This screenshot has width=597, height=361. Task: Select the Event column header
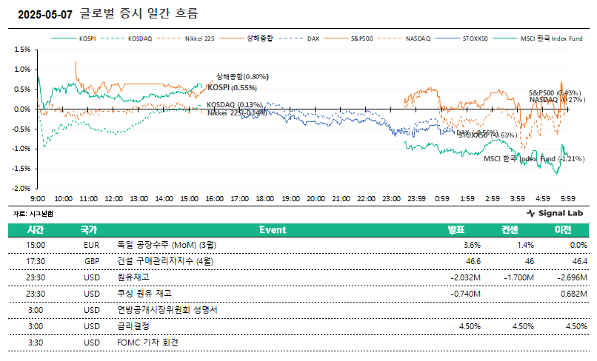tap(273, 230)
